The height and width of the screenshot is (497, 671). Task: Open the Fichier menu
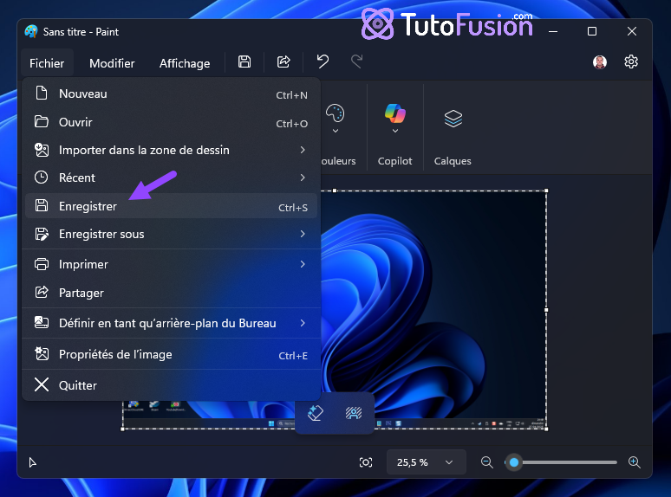point(47,63)
